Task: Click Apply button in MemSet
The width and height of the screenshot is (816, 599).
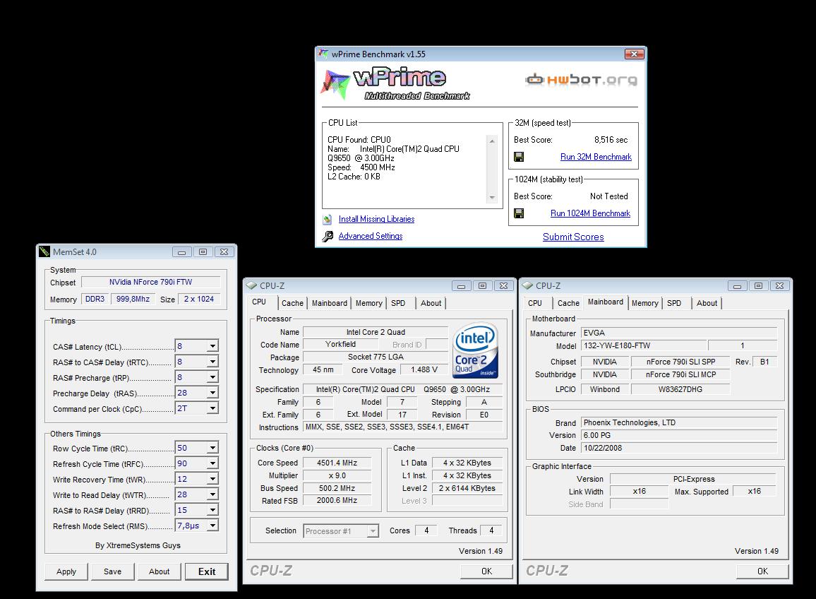Action: click(x=66, y=571)
